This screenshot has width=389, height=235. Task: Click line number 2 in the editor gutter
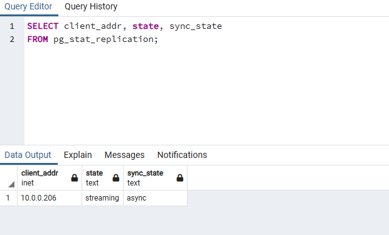tap(12, 39)
